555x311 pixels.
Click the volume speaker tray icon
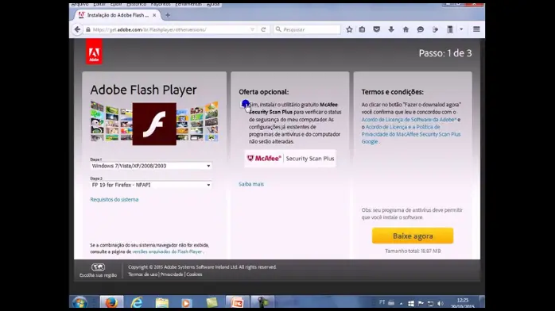click(441, 303)
